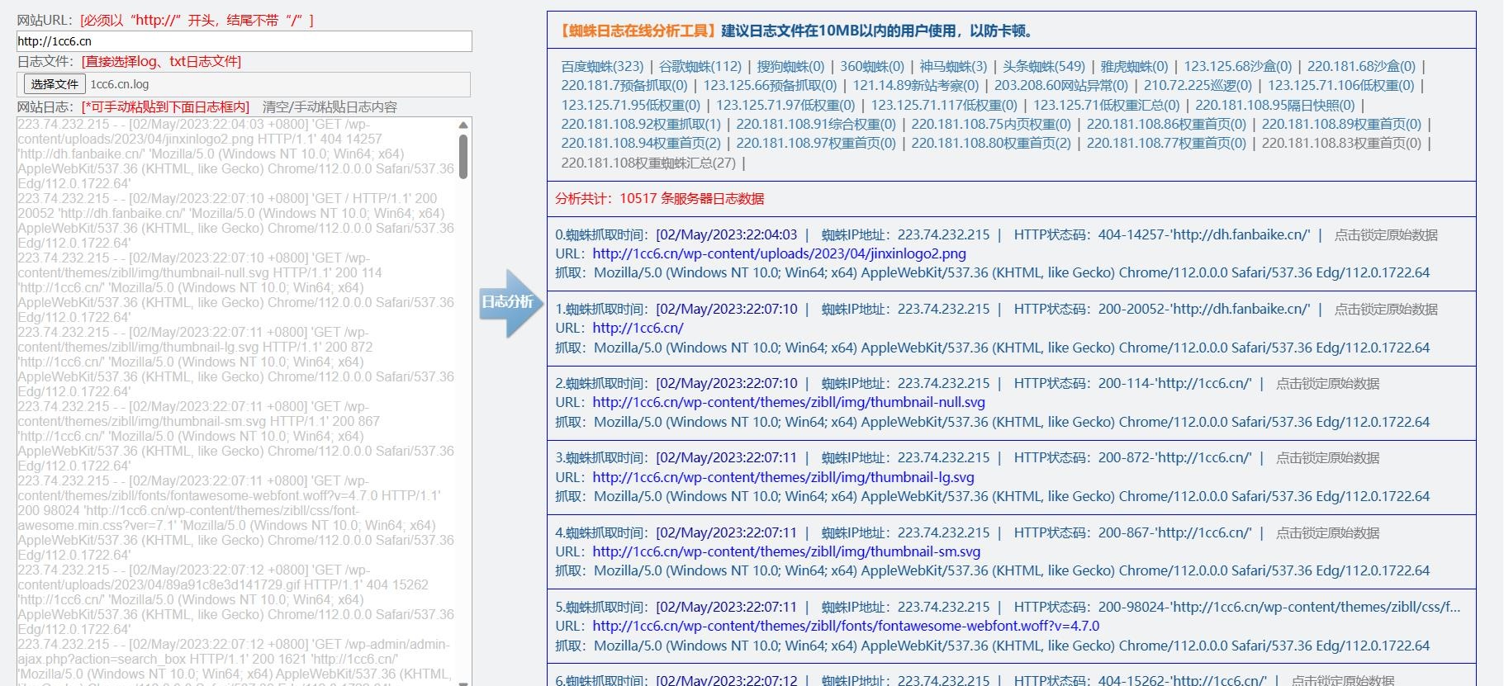Screen dimensions: 1504x686
Task: Select 220.181.108.95隔日快照(0) filter
Action: click(1275, 105)
